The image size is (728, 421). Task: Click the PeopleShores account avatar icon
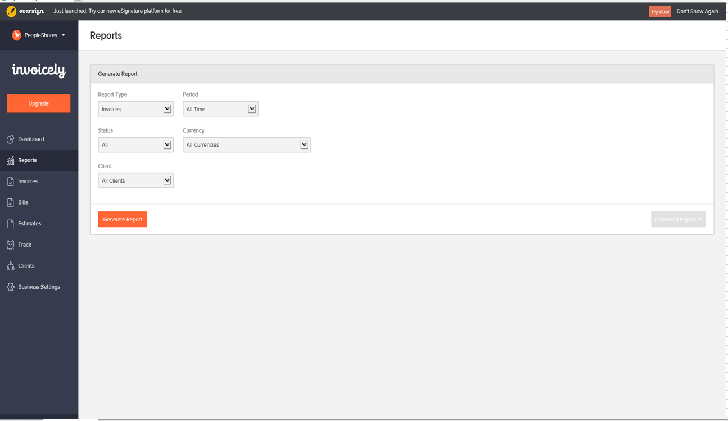[x=17, y=35]
